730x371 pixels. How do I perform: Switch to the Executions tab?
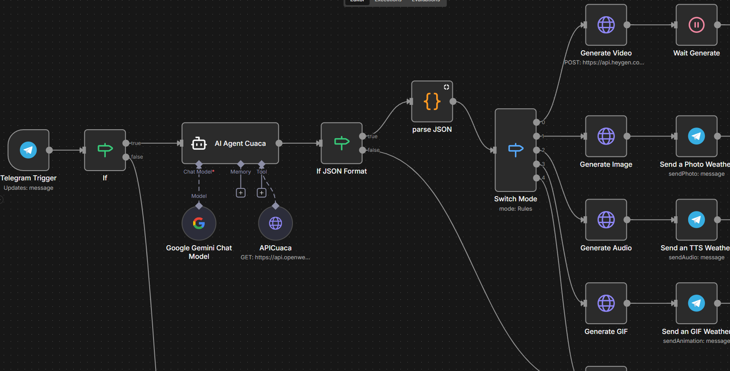point(388,1)
